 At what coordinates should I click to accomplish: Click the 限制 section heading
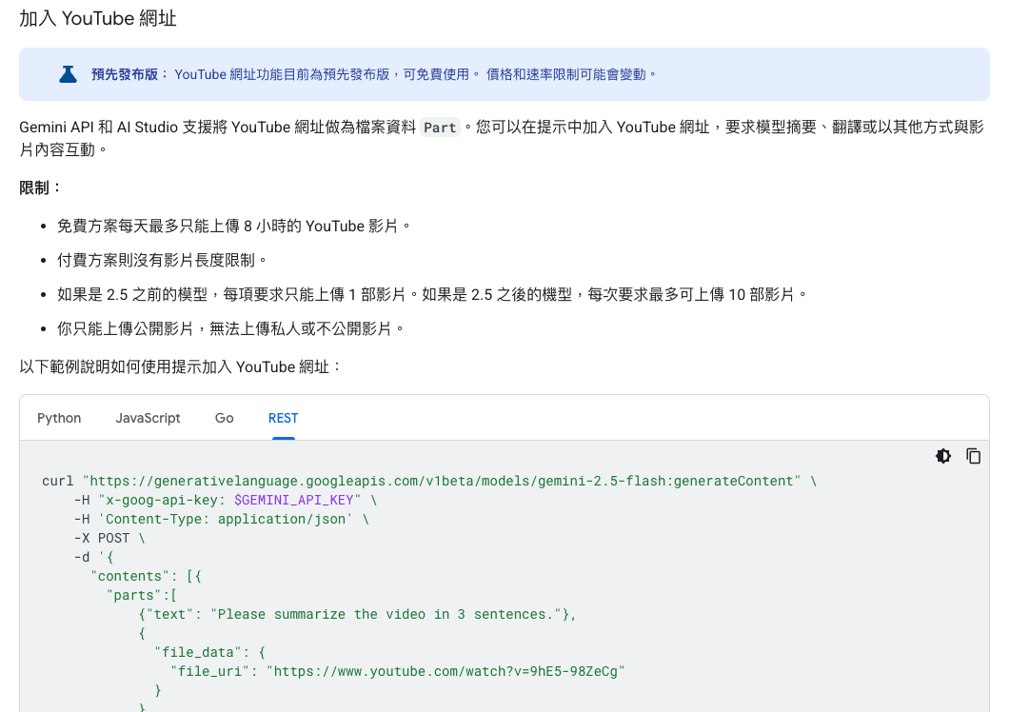click(40, 188)
